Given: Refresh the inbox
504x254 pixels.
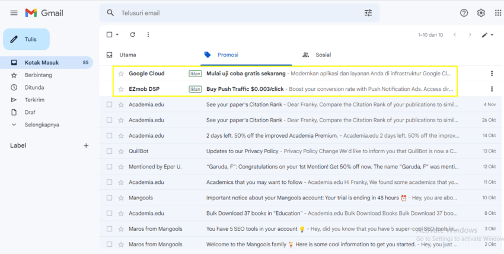Looking at the screenshot, I should (x=133, y=34).
